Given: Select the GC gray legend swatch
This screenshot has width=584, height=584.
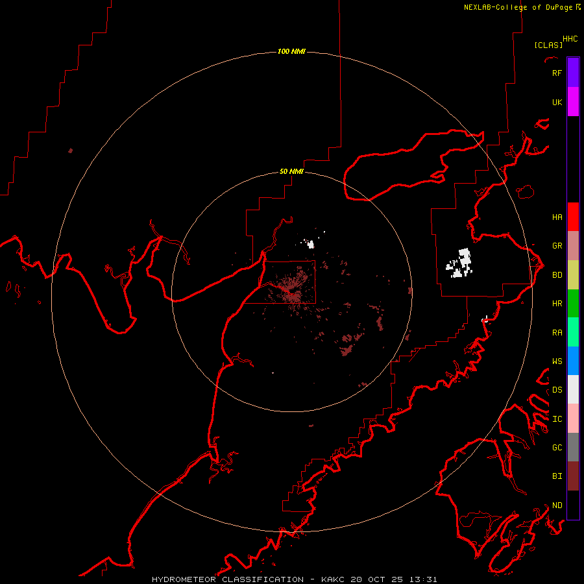Looking at the screenshot, I should (573, 447).
